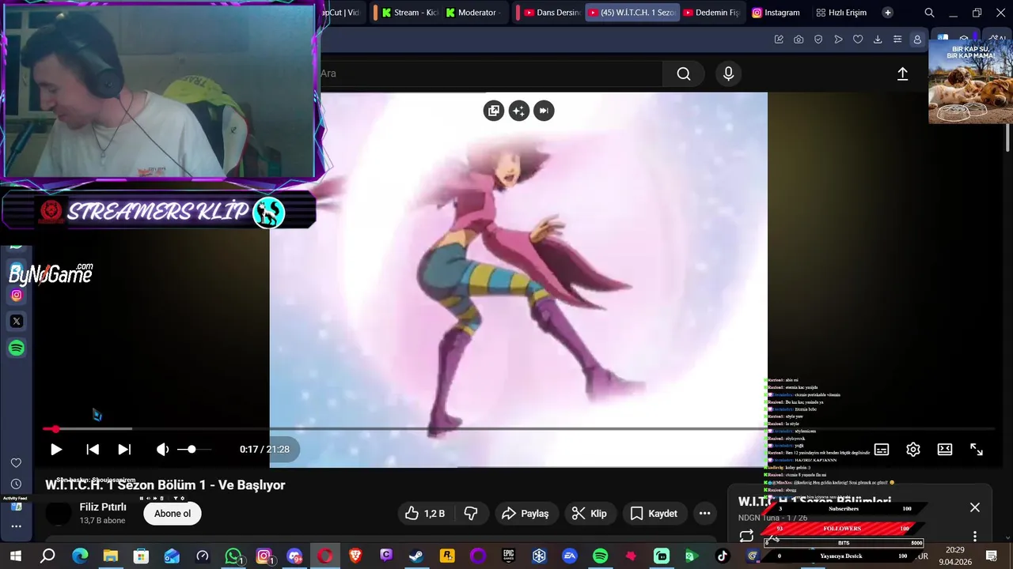This screenshot has width=1013, height=569.
Task: Create a clip with the Klip button
Action: (x=590, y=514)
